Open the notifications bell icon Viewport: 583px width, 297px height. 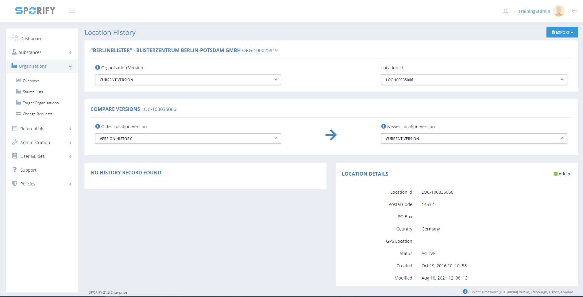point(505,11)
